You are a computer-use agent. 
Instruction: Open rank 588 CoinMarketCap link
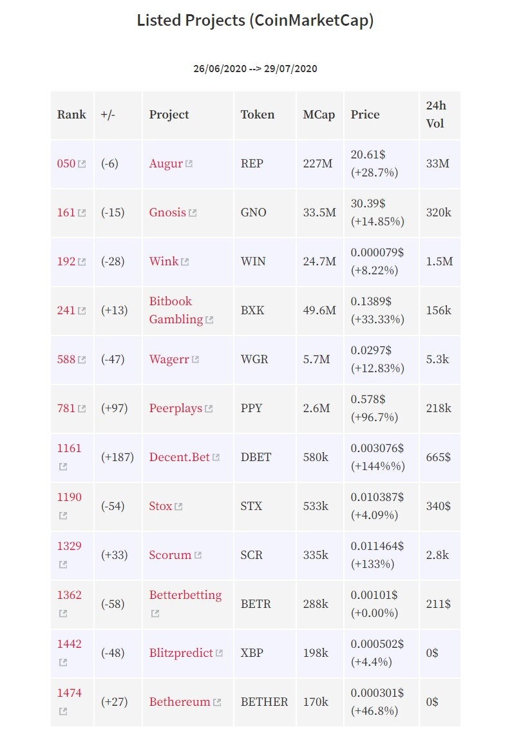[x=66, y=359]
